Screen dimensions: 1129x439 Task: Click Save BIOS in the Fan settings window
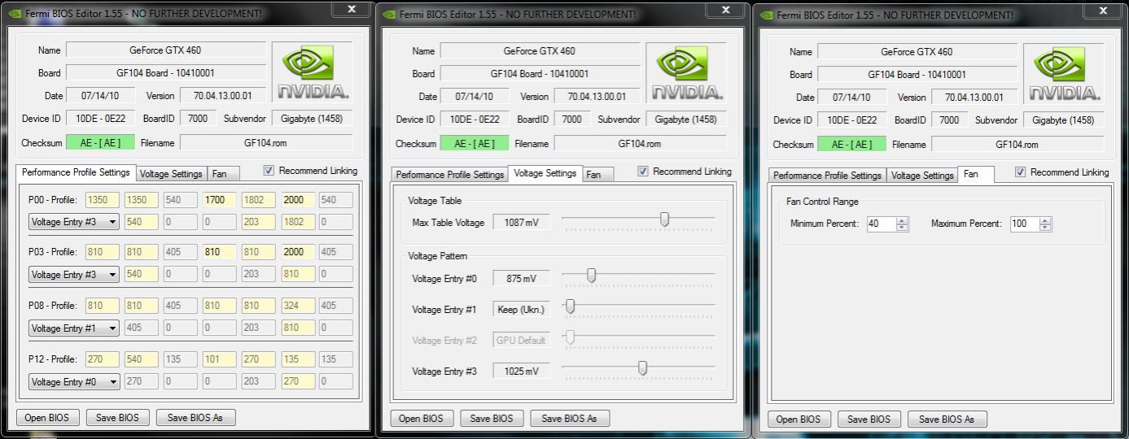click(x=869, y=419)
